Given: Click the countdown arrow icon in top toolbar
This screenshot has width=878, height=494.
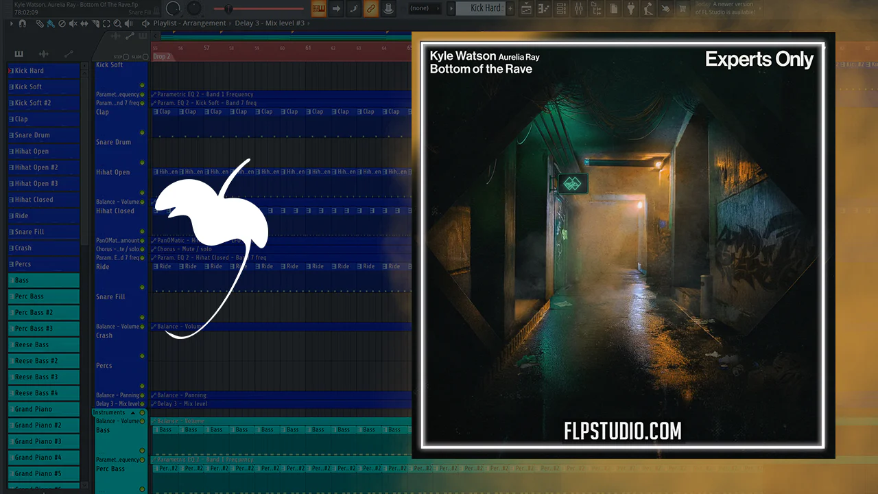Looking at the screenshot, I should (x=336, y=8).
